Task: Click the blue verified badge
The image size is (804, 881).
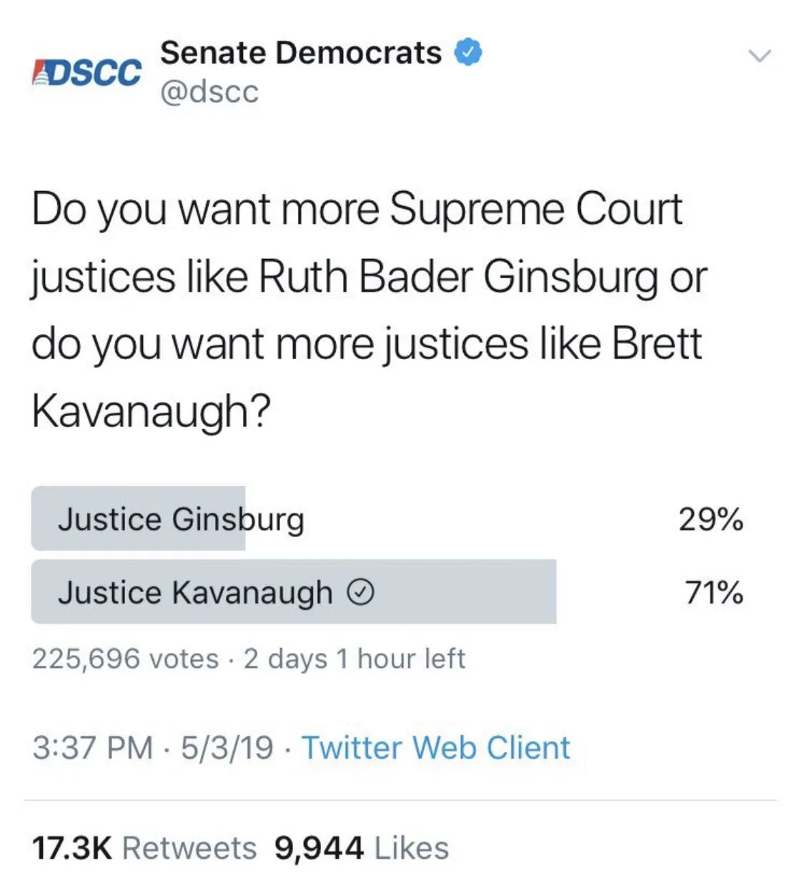Action: (x=468, y=53)
